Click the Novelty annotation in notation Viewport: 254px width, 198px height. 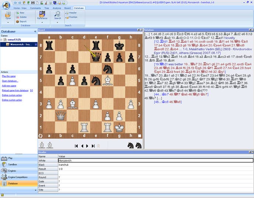(x=229, y=38)
